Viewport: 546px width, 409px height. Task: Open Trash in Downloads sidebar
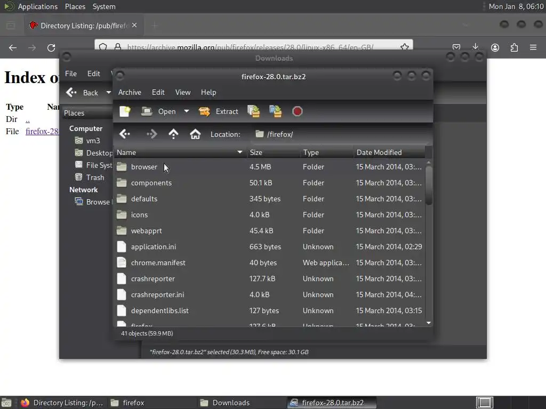(90, 177)
